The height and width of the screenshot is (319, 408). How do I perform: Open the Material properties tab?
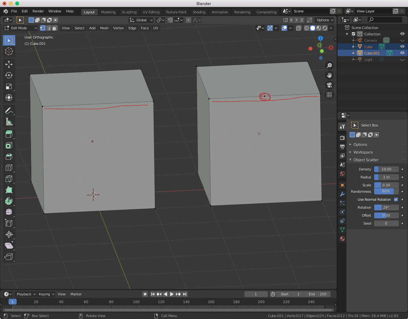(x=342, y=239)
